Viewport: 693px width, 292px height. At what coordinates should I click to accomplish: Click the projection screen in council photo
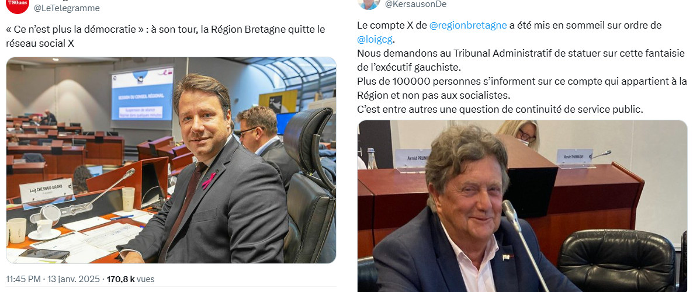point(143,93)
